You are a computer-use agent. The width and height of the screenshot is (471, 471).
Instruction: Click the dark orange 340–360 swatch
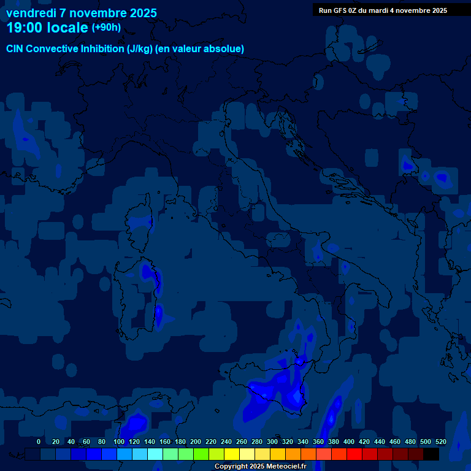coord(308,454)
